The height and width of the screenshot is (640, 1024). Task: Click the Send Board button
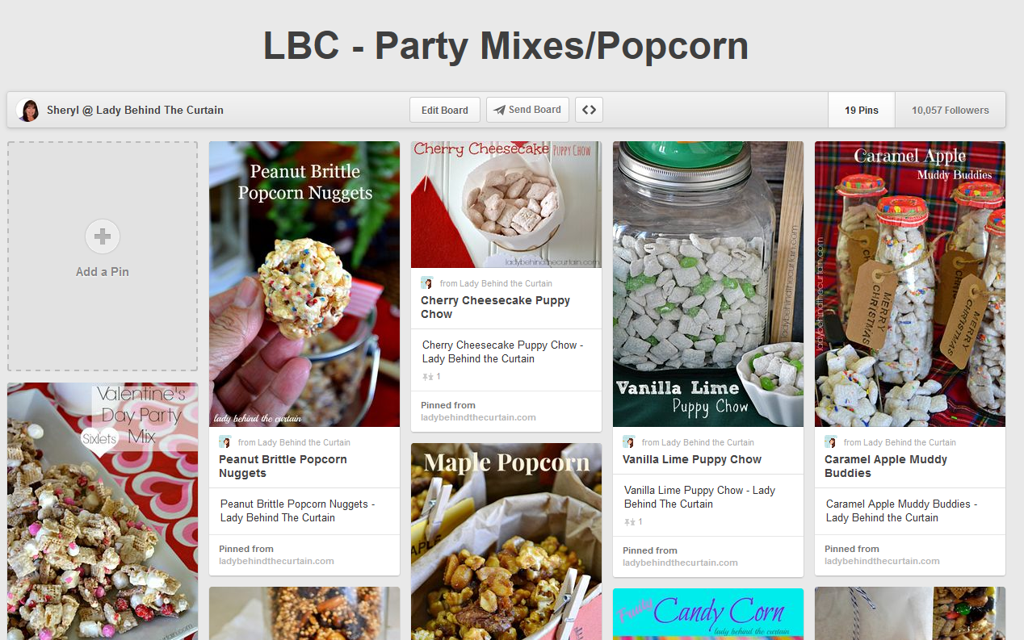527,110
